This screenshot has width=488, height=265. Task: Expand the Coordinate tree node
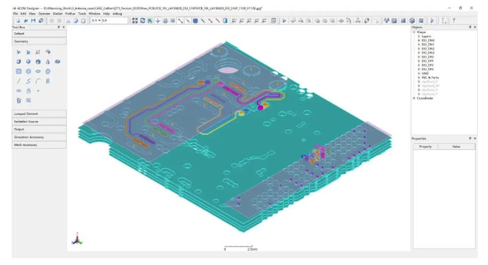[x=414, y=98]
